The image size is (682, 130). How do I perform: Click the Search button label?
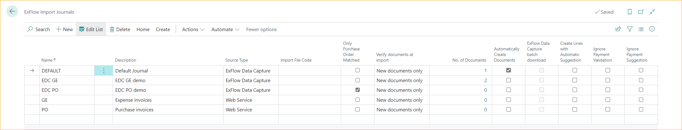pos(42,29)
